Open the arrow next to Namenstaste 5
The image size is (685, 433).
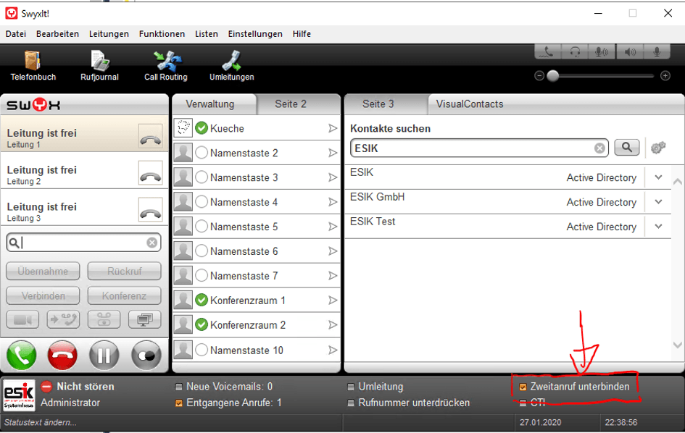tap(333, 227)
